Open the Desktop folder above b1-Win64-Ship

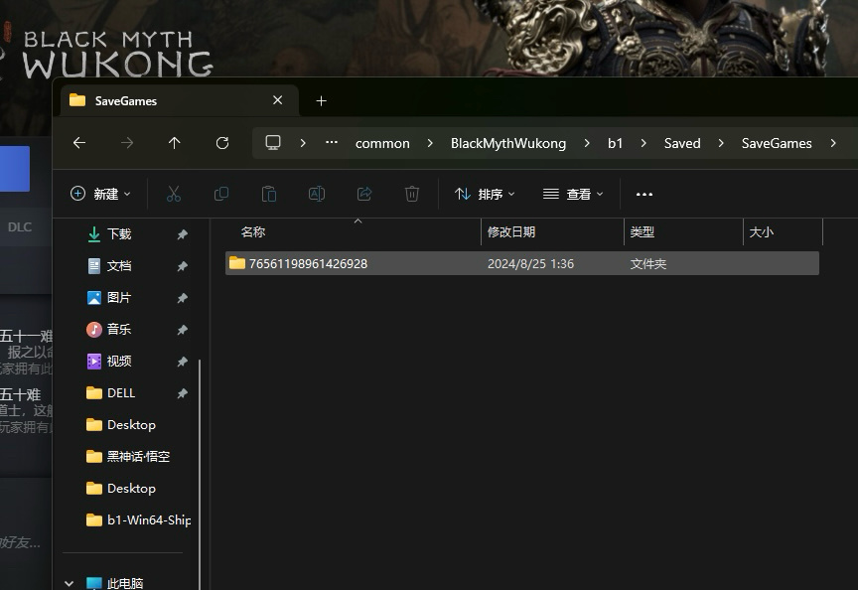tap(131, 489)
